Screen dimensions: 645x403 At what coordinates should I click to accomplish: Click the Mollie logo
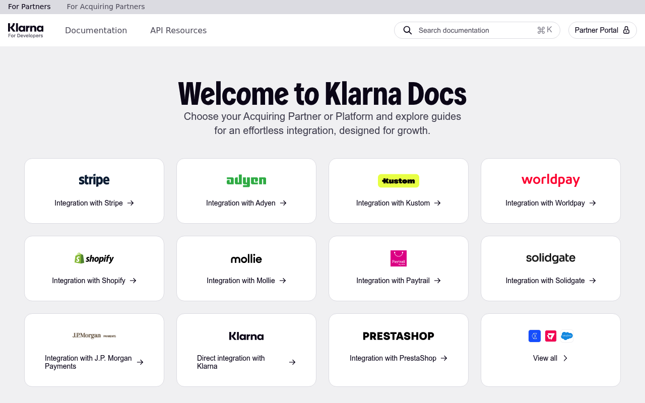pyautogui.click(x=246, y=259)
